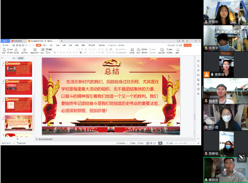This screenshot has height=183, width=248.
Task: Toggle Italic formatting in the ribbon
Action: pos(58,53)
